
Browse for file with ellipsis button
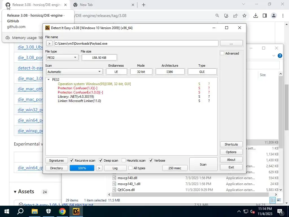point(231,44)
